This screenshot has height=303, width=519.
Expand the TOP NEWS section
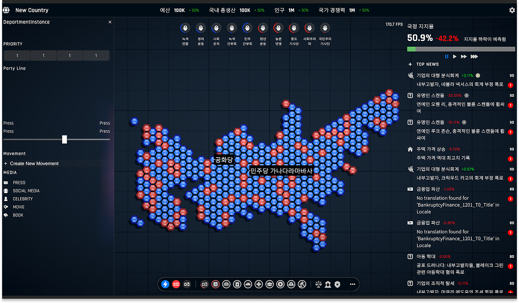[410, 64]
